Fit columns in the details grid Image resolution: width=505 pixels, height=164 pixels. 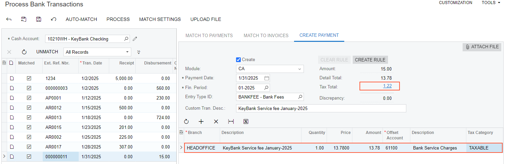tap(231, 121)
